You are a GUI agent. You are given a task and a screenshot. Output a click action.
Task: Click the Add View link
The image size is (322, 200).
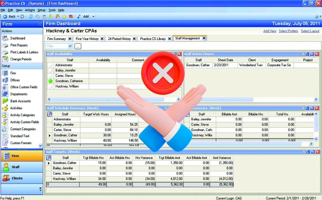click(x=270, y=31)
